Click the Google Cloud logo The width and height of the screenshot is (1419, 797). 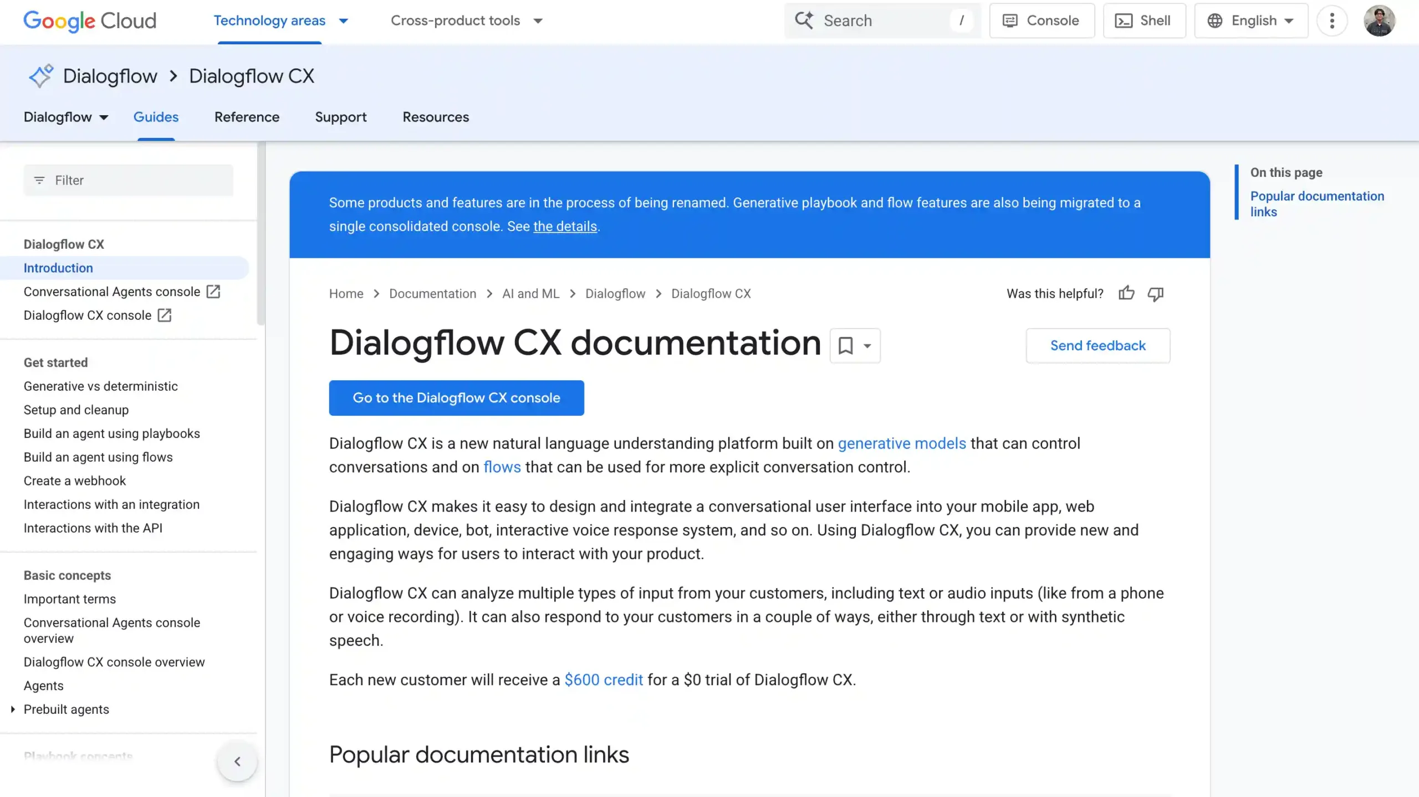89,21
